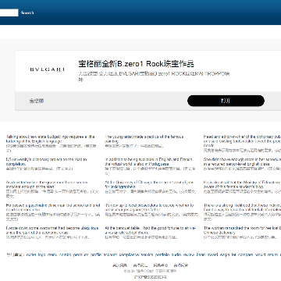Click the black 打开 button in the ad
Image resolution: width=281 pixels, height=281 pixels.
[x=226, y=101]
